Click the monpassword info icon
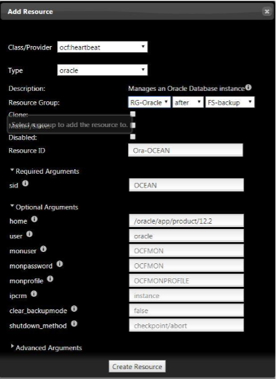The image size is (277, 379). point(60,264)
